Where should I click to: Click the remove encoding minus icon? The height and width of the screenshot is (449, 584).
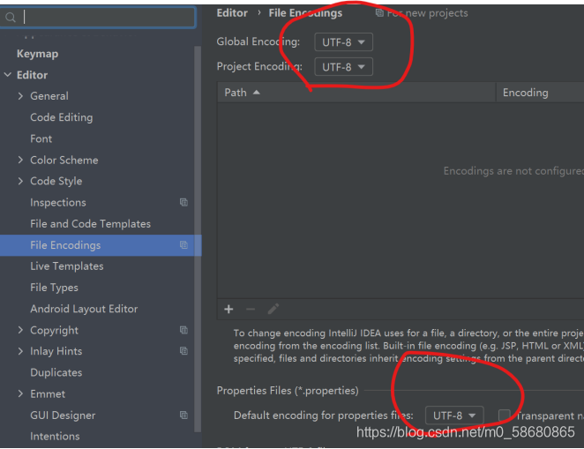point(251,309)
